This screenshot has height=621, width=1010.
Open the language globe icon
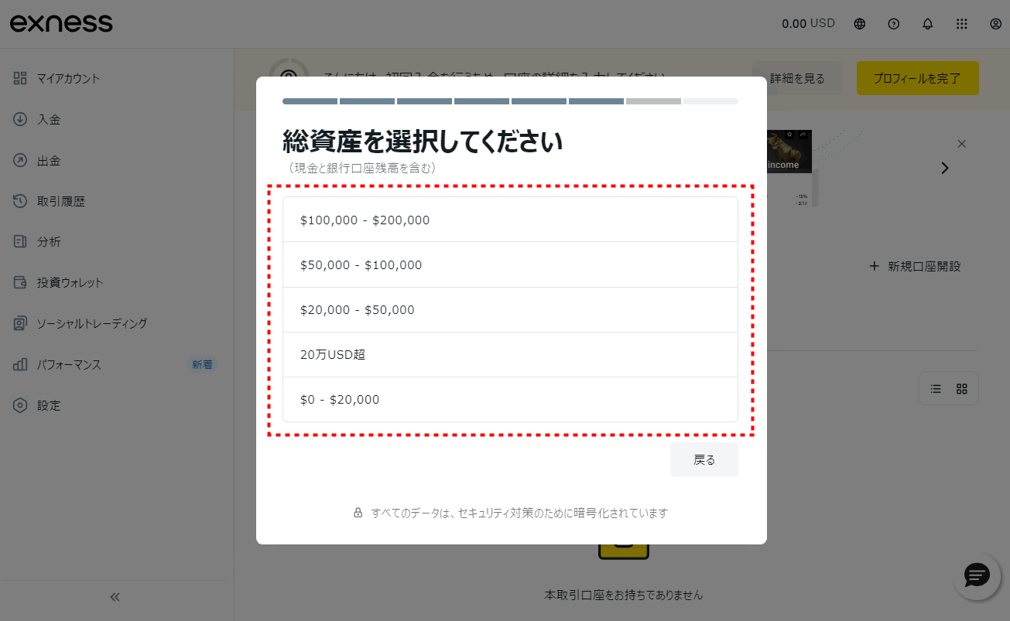click(860, 24)
